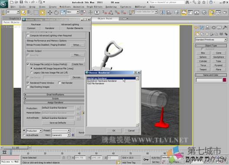Activate the Select and Rotate tool
This screenshot has height=165, width=229.
pos(56,13)
